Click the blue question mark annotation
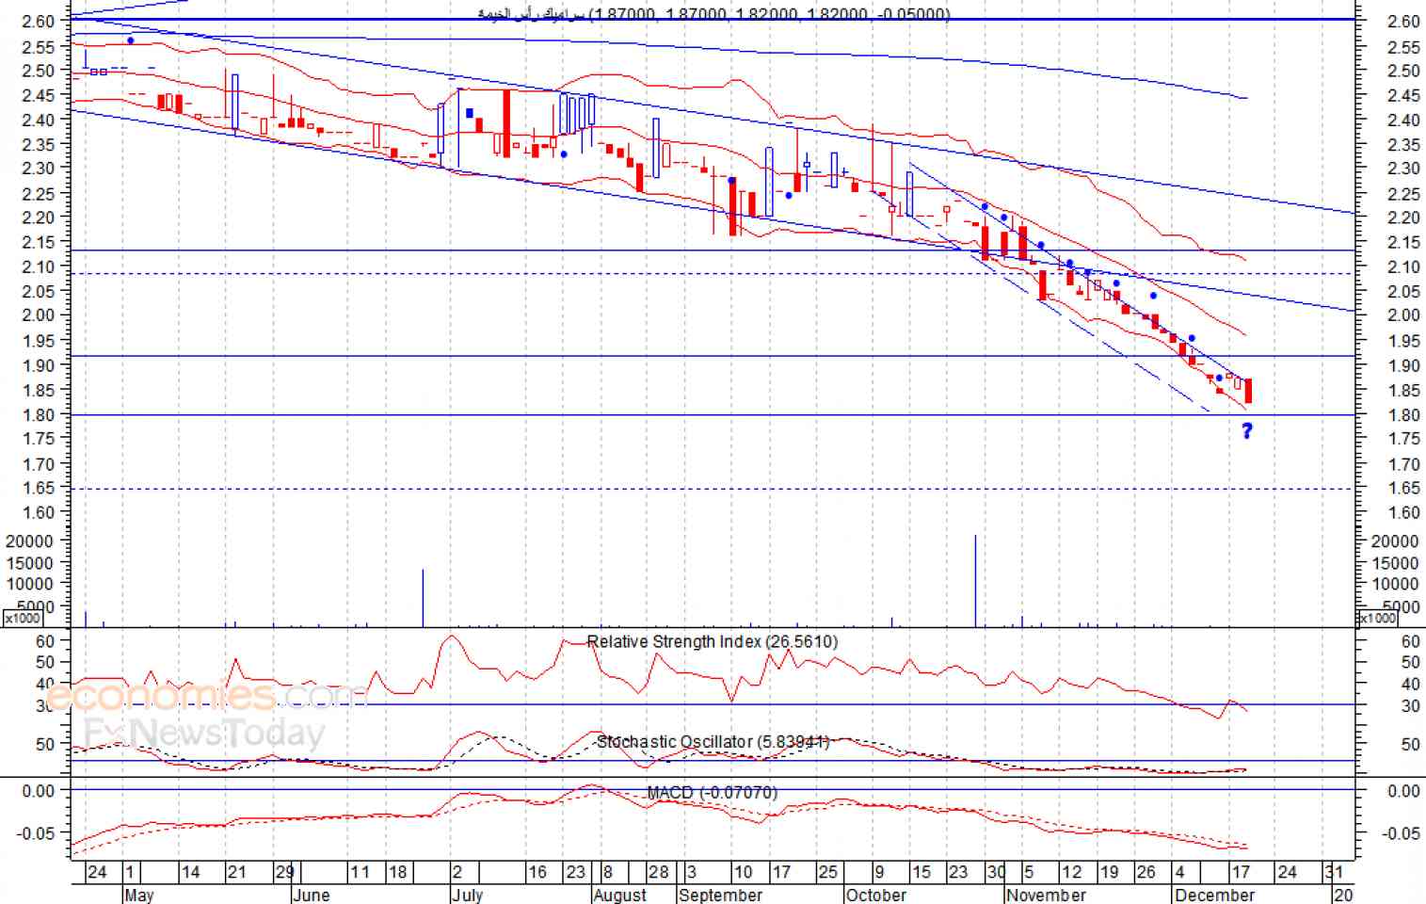Screen dimensions: 1426x904 (1247, 431)
